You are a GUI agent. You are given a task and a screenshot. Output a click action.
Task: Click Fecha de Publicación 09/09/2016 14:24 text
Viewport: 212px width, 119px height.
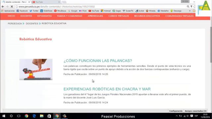[x=86, y=102]
